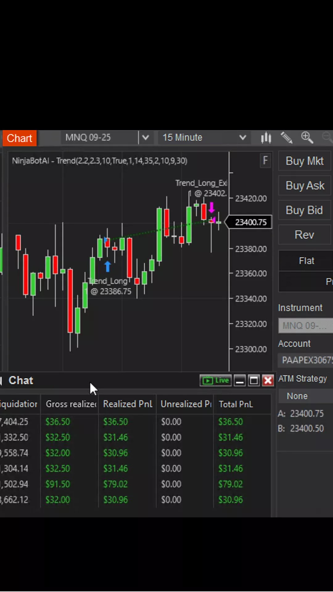The height and width of the screenshot is (592, 333).
Task: Click liquidation value ending 404.25
Action: [14, 422]
